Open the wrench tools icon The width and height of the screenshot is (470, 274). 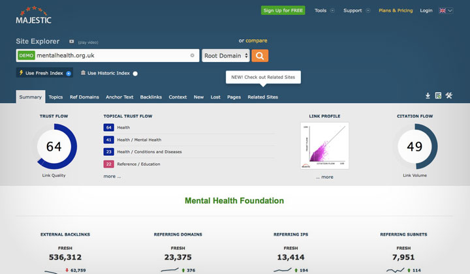click(448, 96)
